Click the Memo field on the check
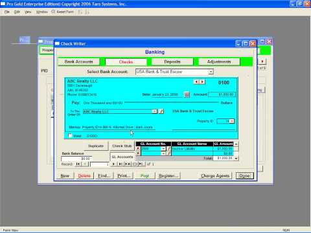 coord(119,128)
